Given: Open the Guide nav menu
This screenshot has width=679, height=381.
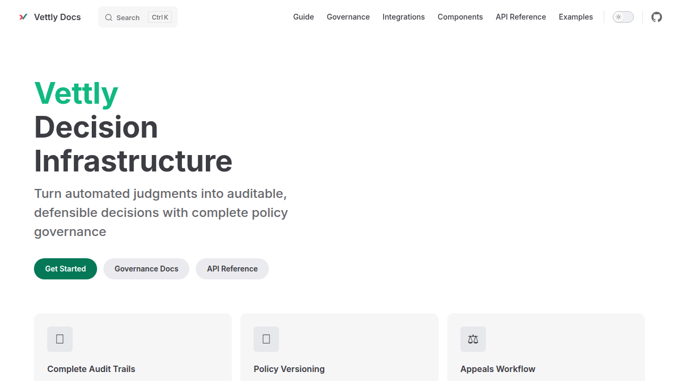Looking at the screenshot, I should (303, 17).
